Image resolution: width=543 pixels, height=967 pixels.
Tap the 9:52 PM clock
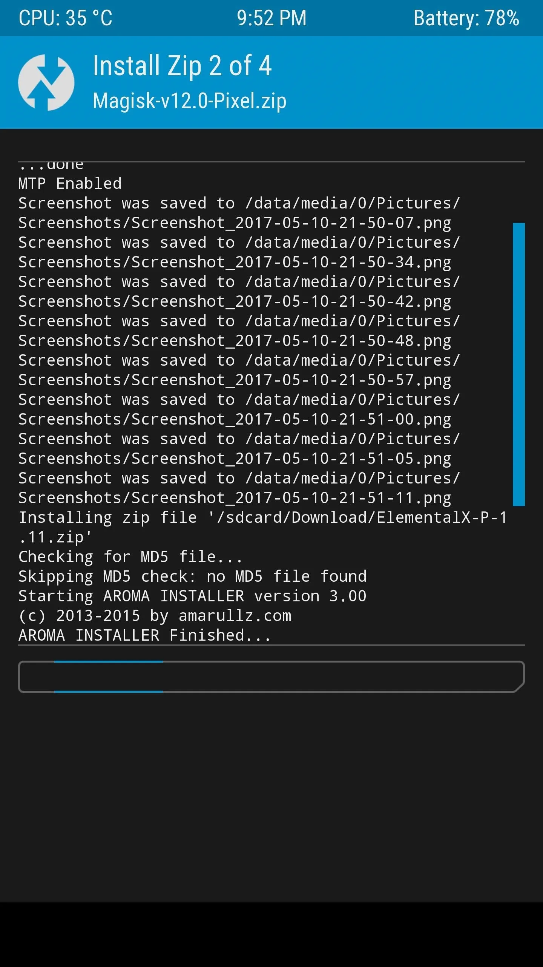[271, 18]
